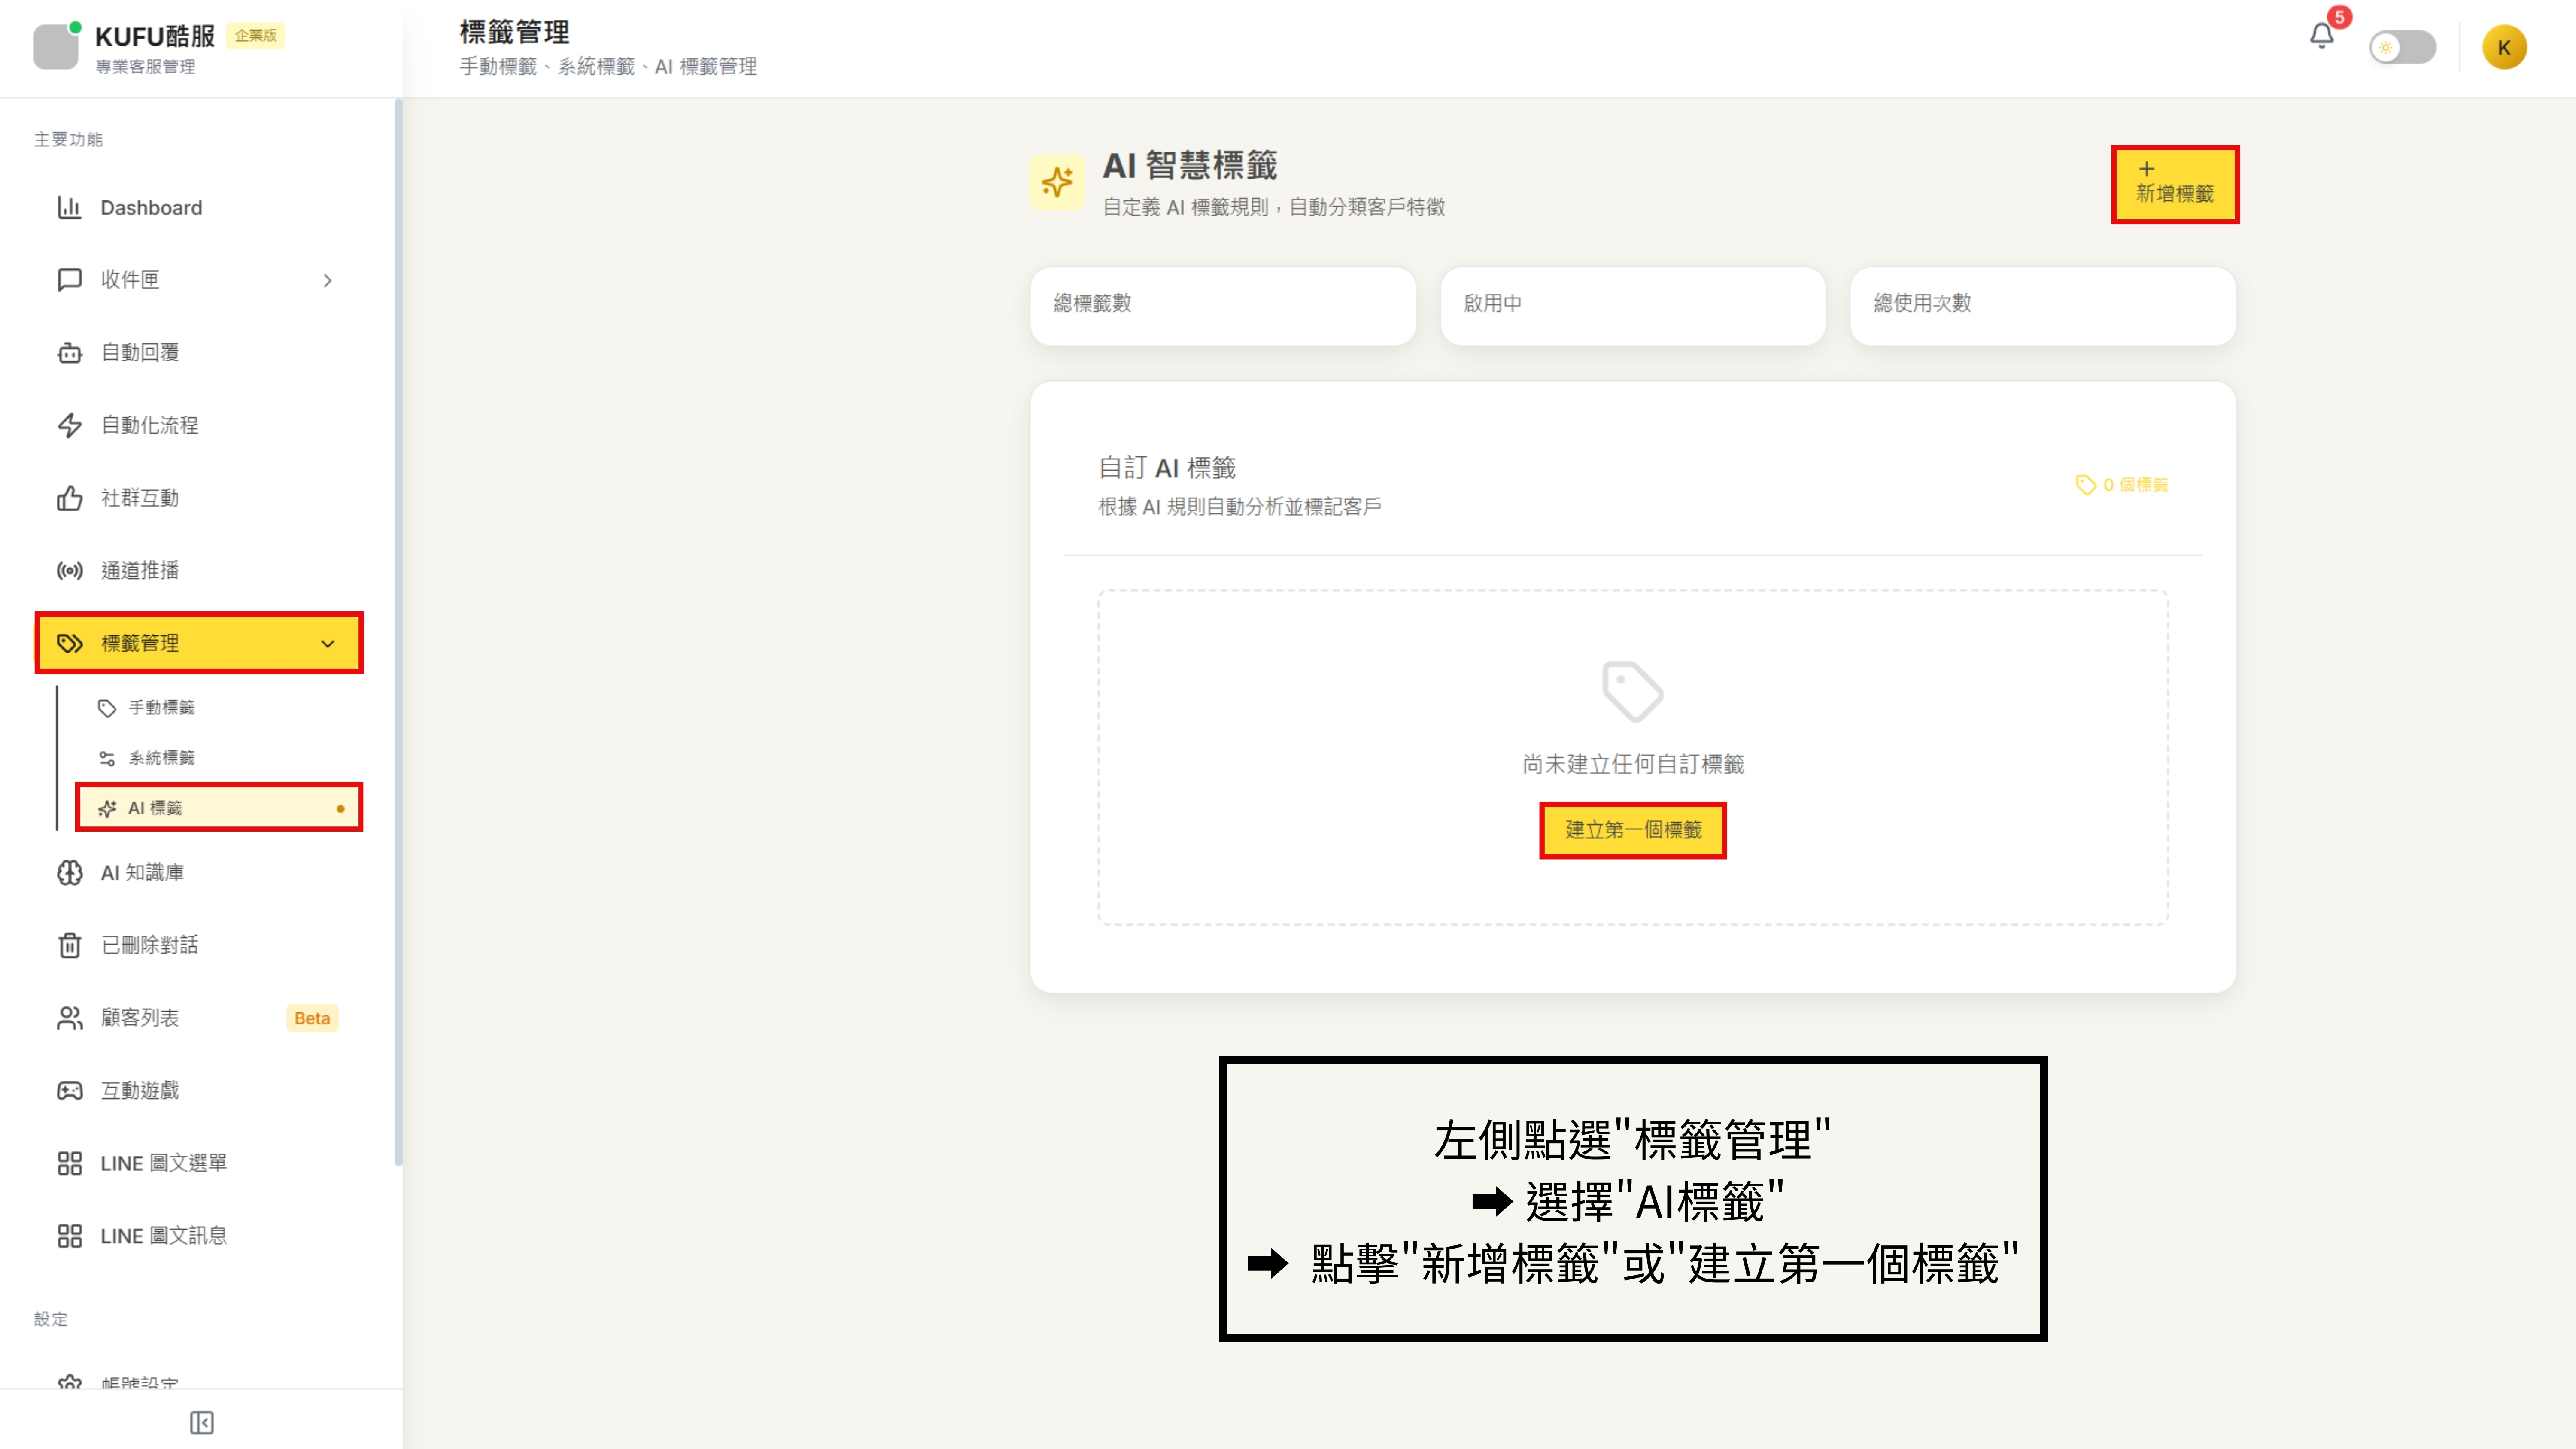Screen dimensions: 2576x1449
Task: Open AI 知識庫 brain icon item
Action: pyautogui.click(x=69, y=873)
